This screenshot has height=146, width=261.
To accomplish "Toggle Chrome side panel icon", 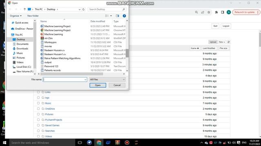I will coord(223,12).
